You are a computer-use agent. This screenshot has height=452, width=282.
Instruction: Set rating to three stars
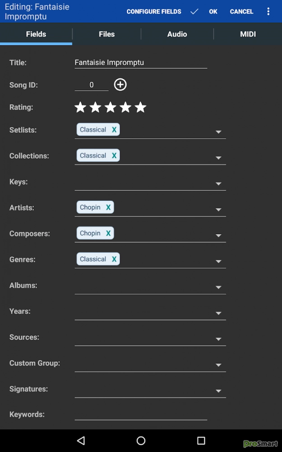111,107
